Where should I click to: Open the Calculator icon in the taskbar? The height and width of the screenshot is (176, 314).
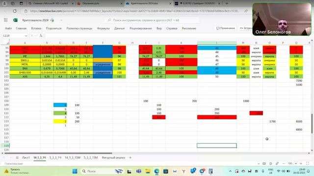[210, 171]
